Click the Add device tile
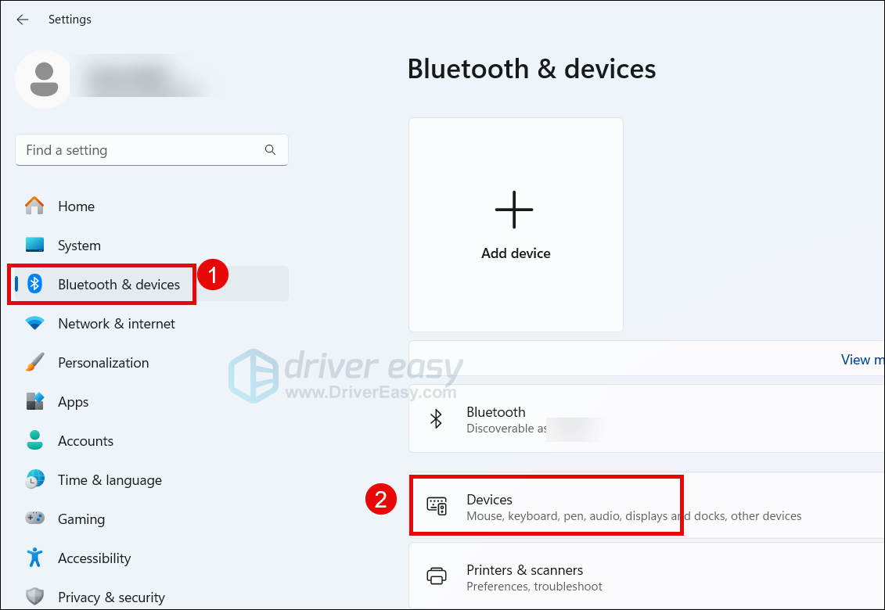Viewport: 885px width, 610px height. click(516, 225)
